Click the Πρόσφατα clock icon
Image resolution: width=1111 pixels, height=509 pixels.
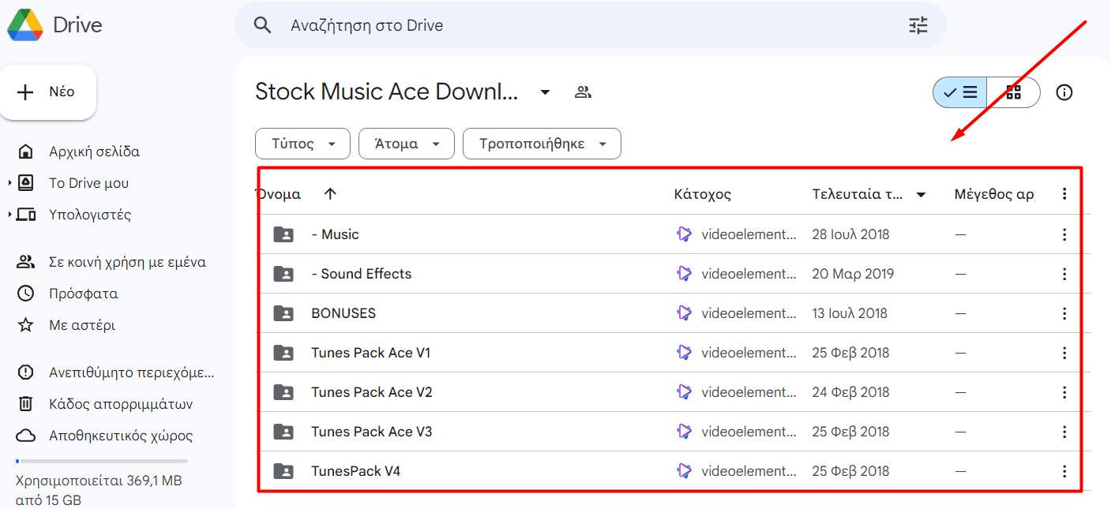(26, 294)
